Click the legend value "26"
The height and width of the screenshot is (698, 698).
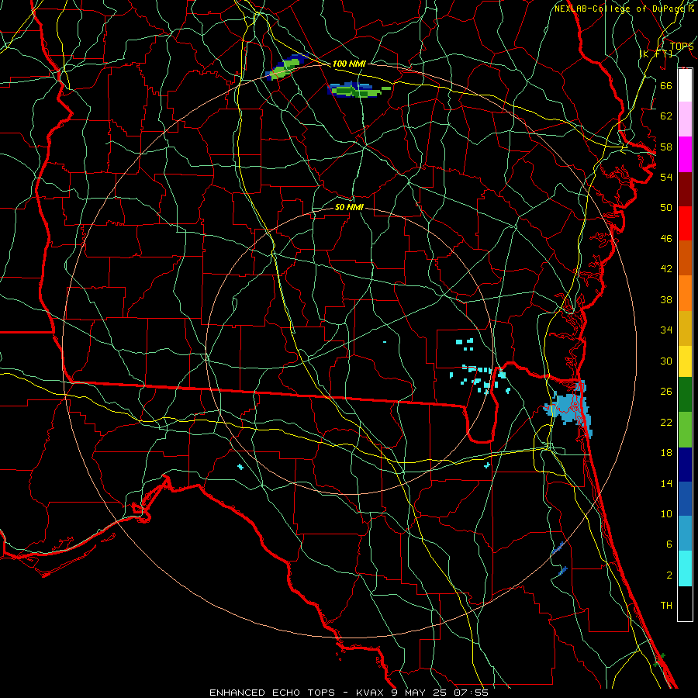tap(666, 392)
